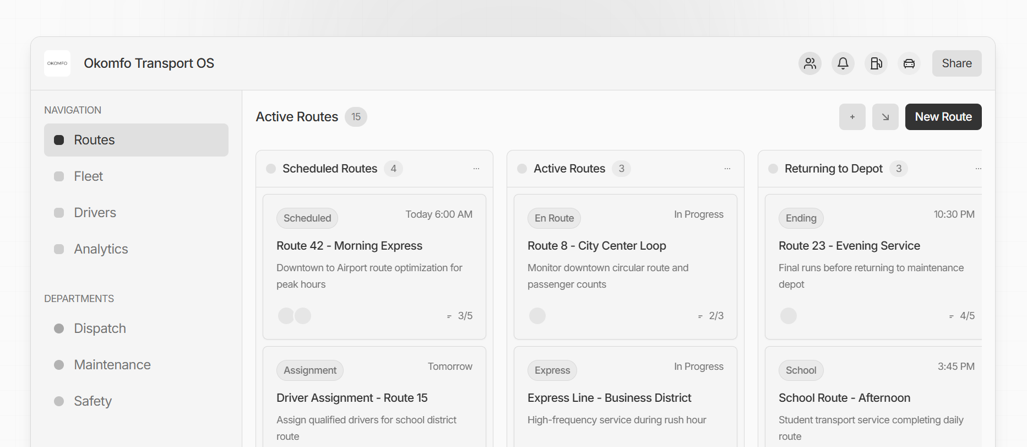The height and width of the screenshot is (447, 1027).
Task: Open Returning to Depot column three-dot menu
Action: 978,169
